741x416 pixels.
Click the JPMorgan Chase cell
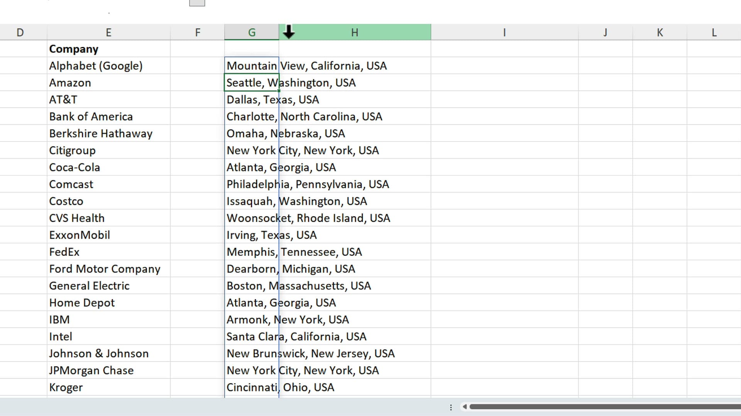(x=91, y=370)
